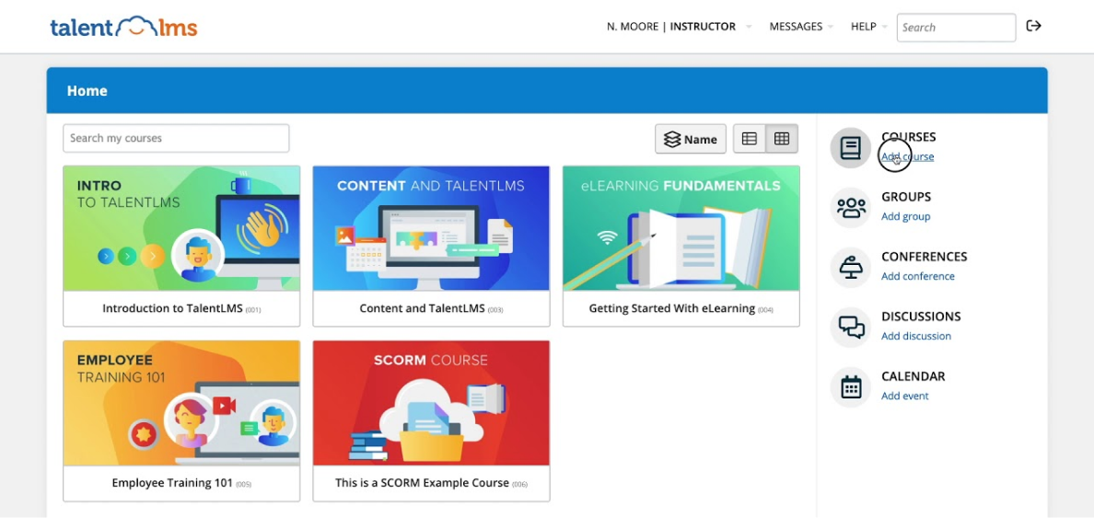Click the Employee Training 101 (005) title
Image resolution: width=1094 pixels, height=518 pixels.
(x=181, y=482)
